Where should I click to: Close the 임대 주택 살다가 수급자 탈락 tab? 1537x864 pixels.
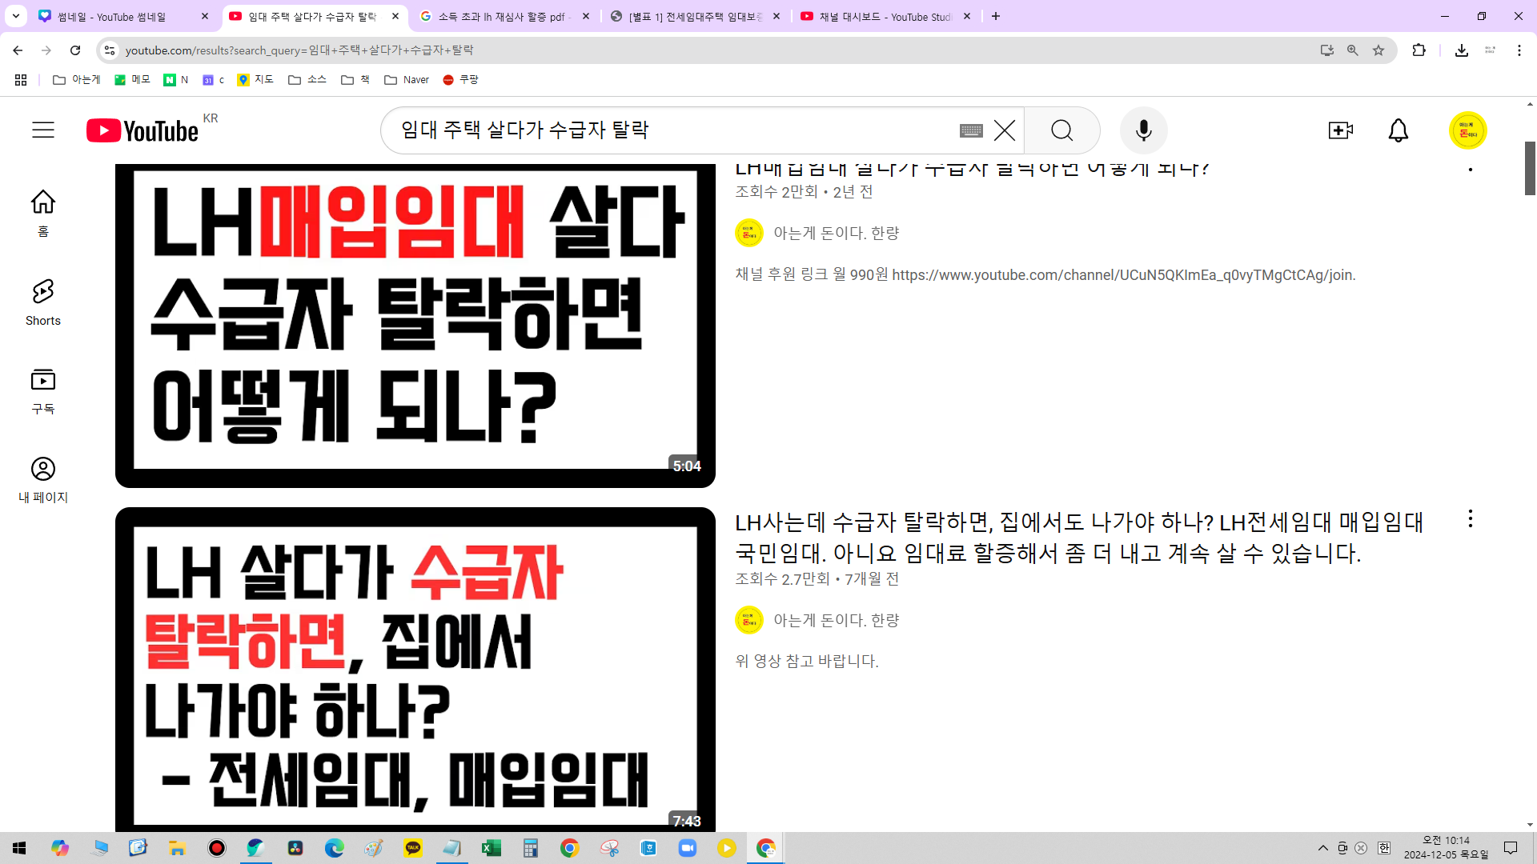pos(395,16)
